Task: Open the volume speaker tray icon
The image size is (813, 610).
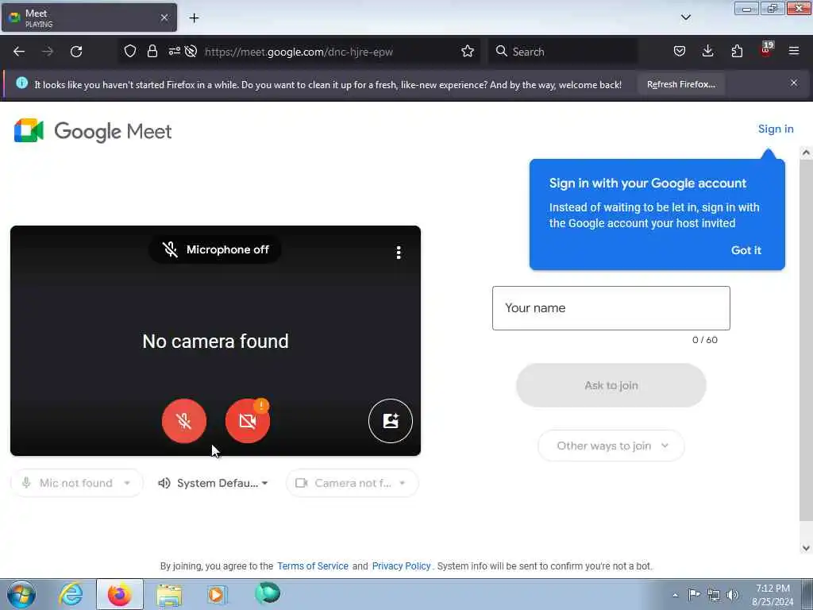Action: coord(733,595)
